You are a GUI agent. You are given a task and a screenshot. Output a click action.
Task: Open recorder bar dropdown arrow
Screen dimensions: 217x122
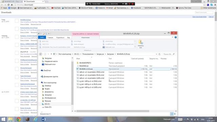[123, 4]
